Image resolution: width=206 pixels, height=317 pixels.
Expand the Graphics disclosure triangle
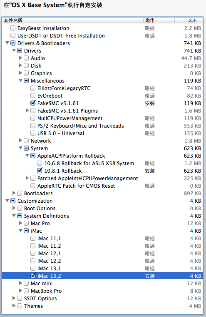[20, 73]
